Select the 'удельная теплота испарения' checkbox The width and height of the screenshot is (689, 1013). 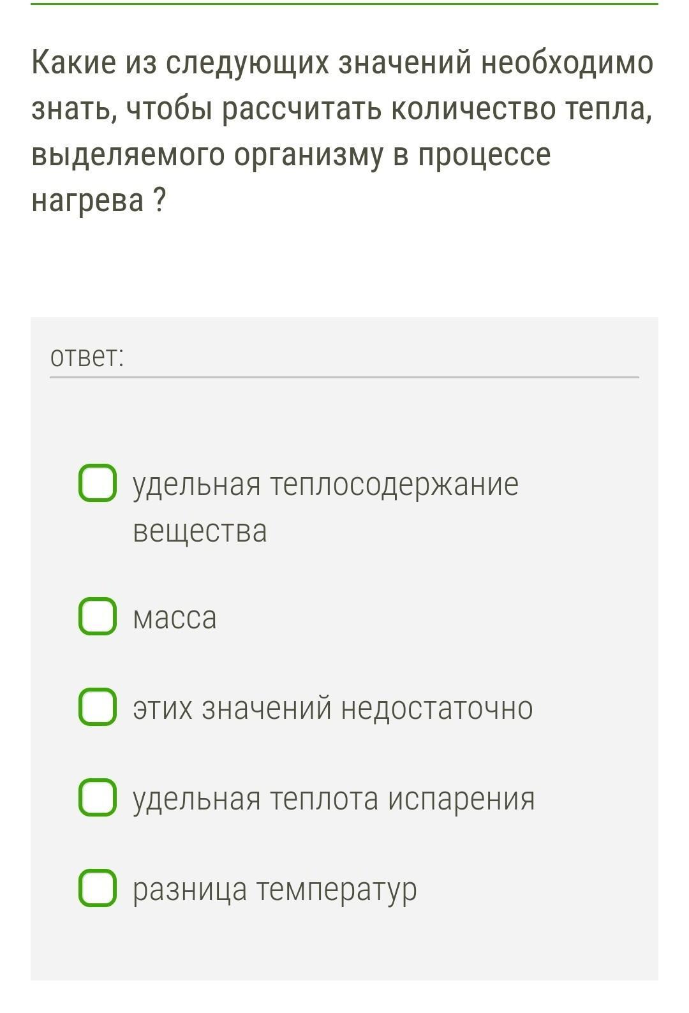98,797
